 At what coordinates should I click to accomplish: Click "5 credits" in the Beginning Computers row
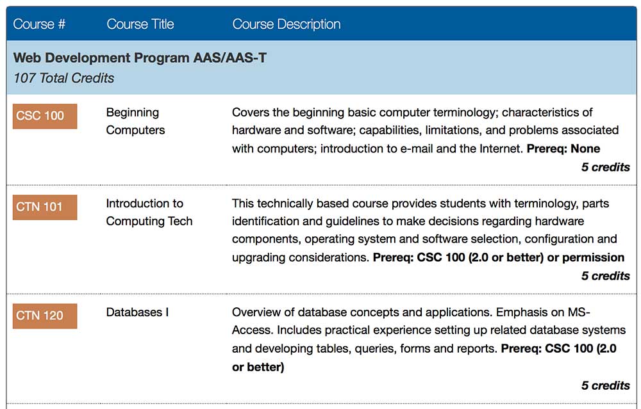(605, 166)
